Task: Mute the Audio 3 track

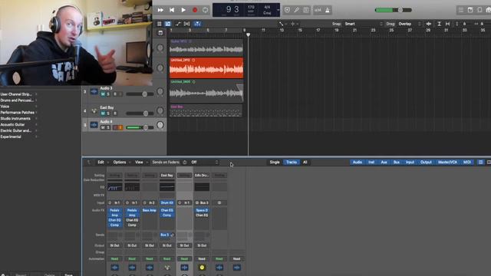Action: coord(103,94)
